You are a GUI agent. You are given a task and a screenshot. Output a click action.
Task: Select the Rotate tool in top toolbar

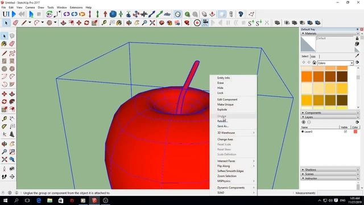(x=86, y=23)
